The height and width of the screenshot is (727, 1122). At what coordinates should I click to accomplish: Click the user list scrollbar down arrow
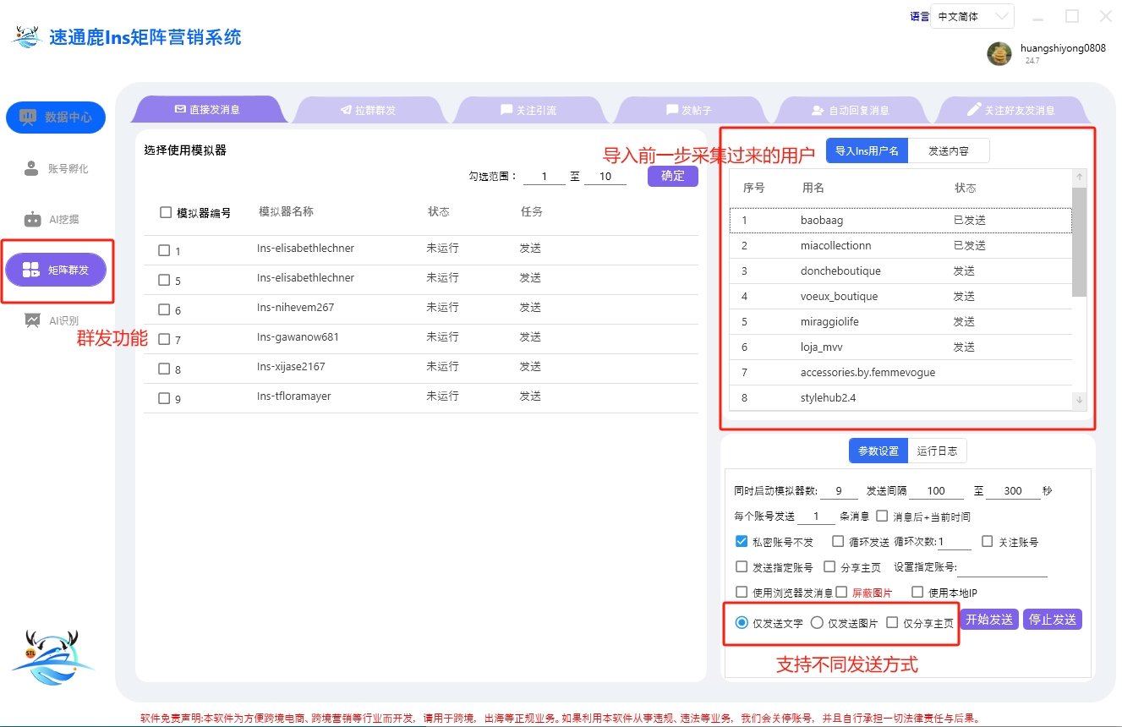click(1079, 399)
